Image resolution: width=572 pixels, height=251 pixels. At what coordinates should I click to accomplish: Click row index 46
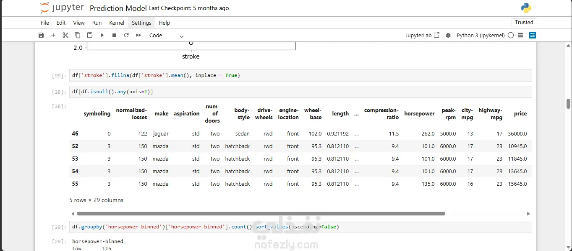(x=75, y=134)
